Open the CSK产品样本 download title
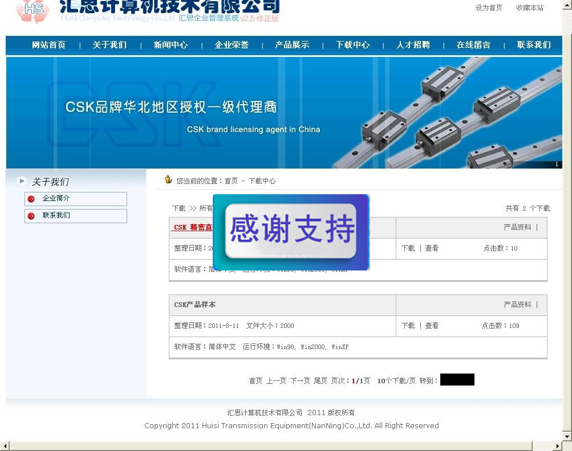Screen dimensions: 572x451 tap(195, 305)
